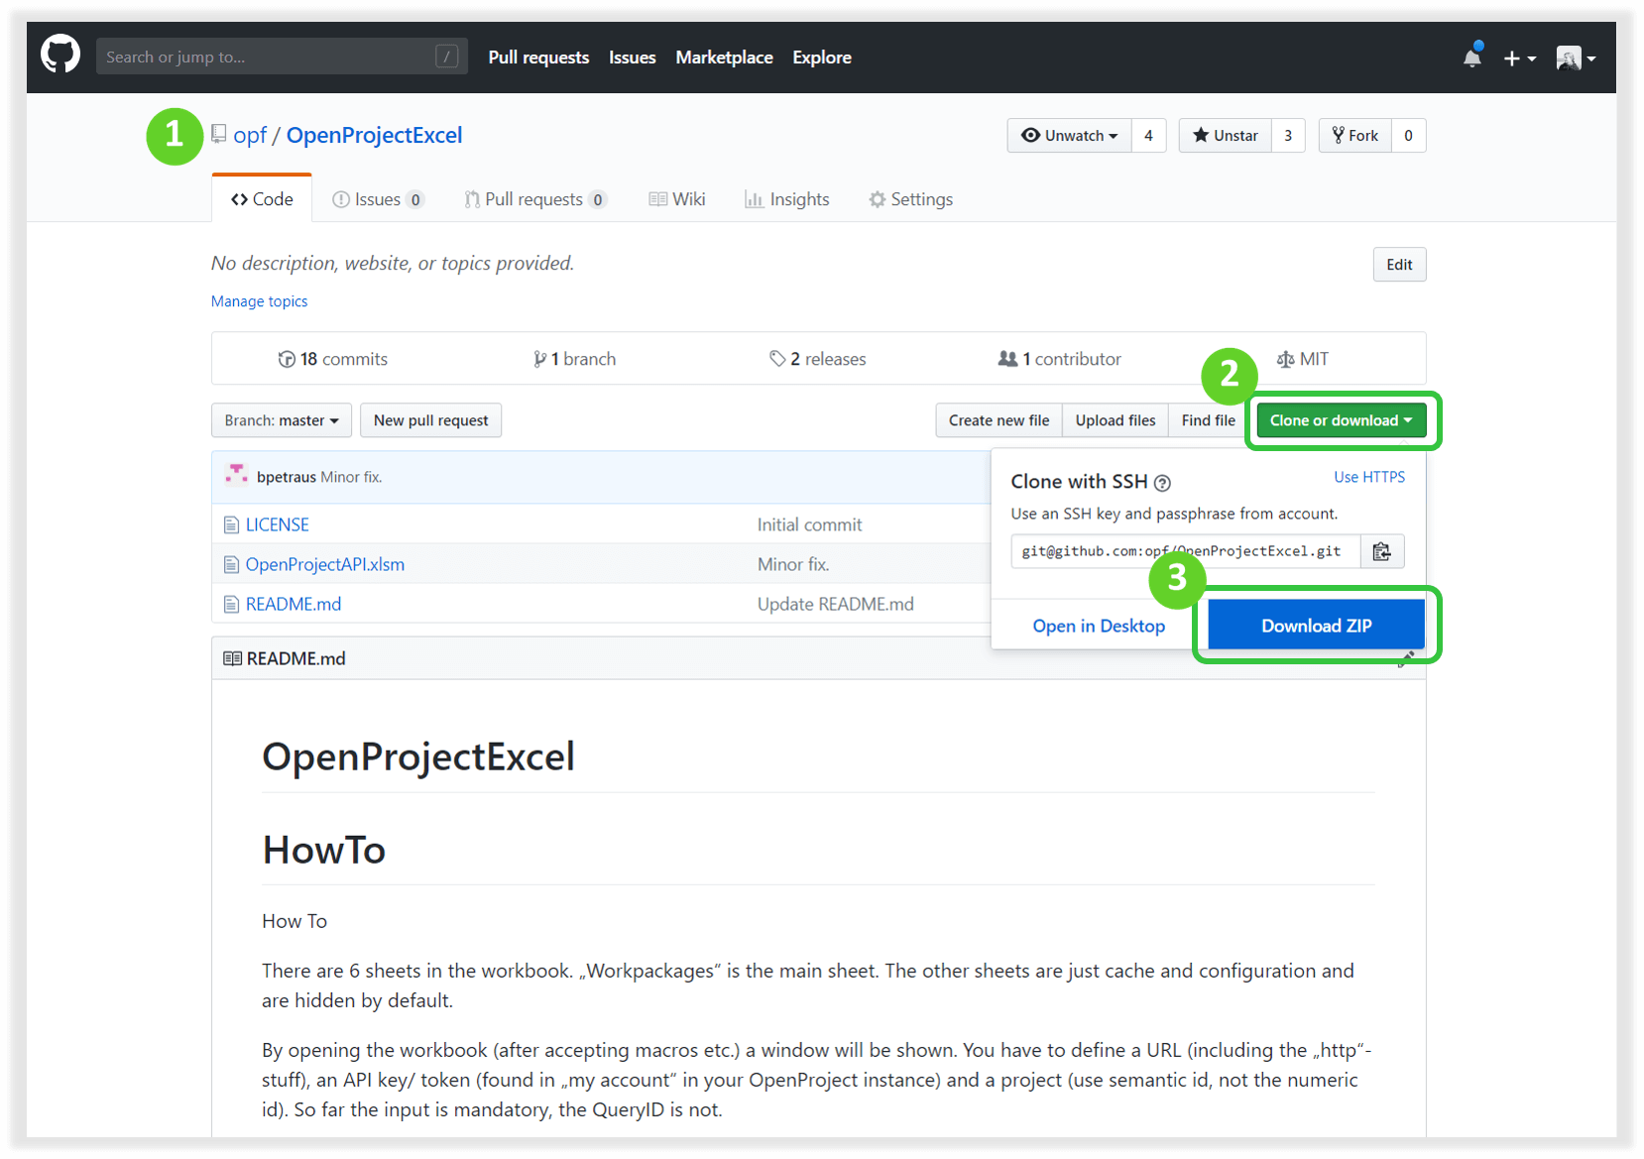Click the pencil edit icon on README
This screenshot has width=1644, height=1159.
point(1406,659)
